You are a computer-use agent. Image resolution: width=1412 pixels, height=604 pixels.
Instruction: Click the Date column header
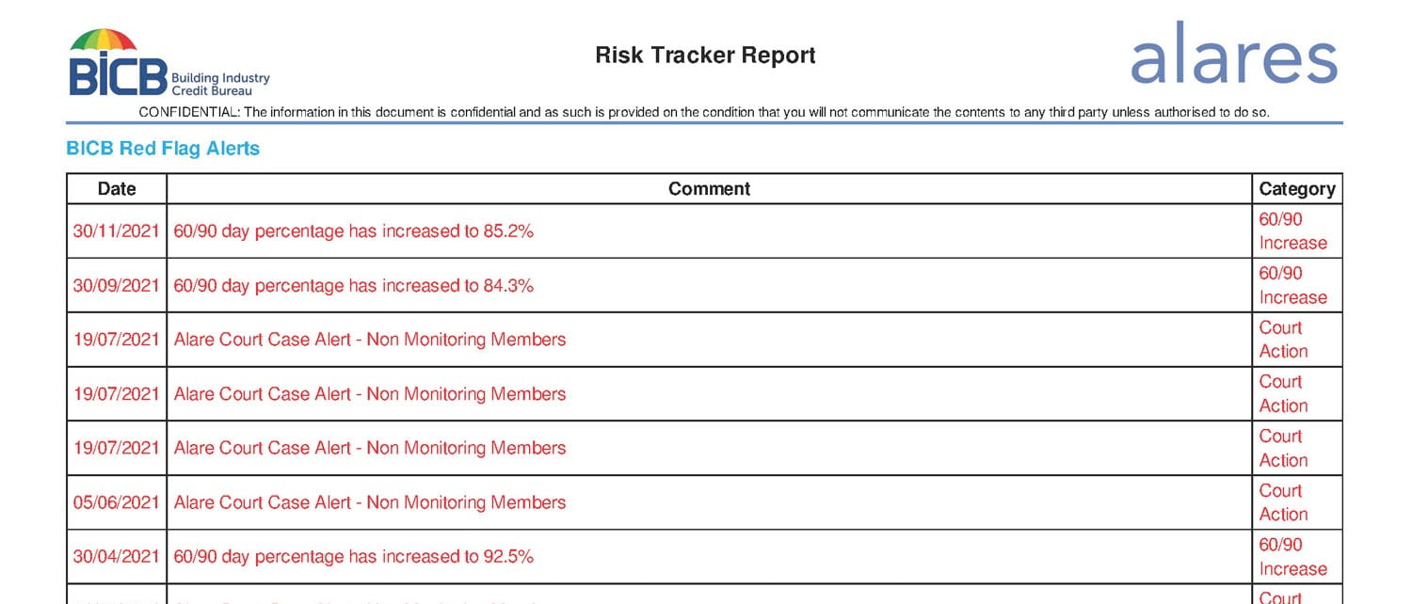pos(117,189)
